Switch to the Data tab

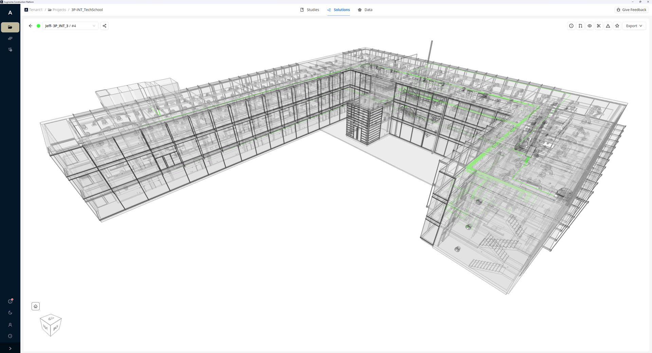click(x=365, y=10)
